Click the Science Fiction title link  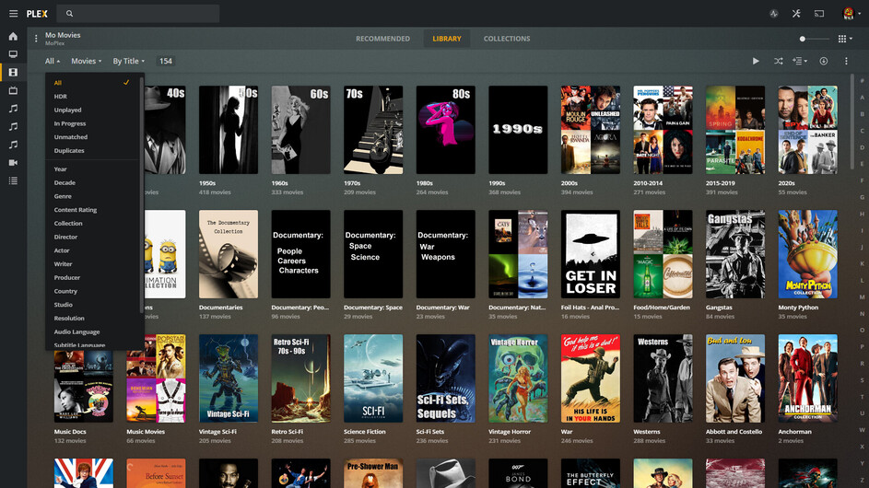(x=365, y=432)
